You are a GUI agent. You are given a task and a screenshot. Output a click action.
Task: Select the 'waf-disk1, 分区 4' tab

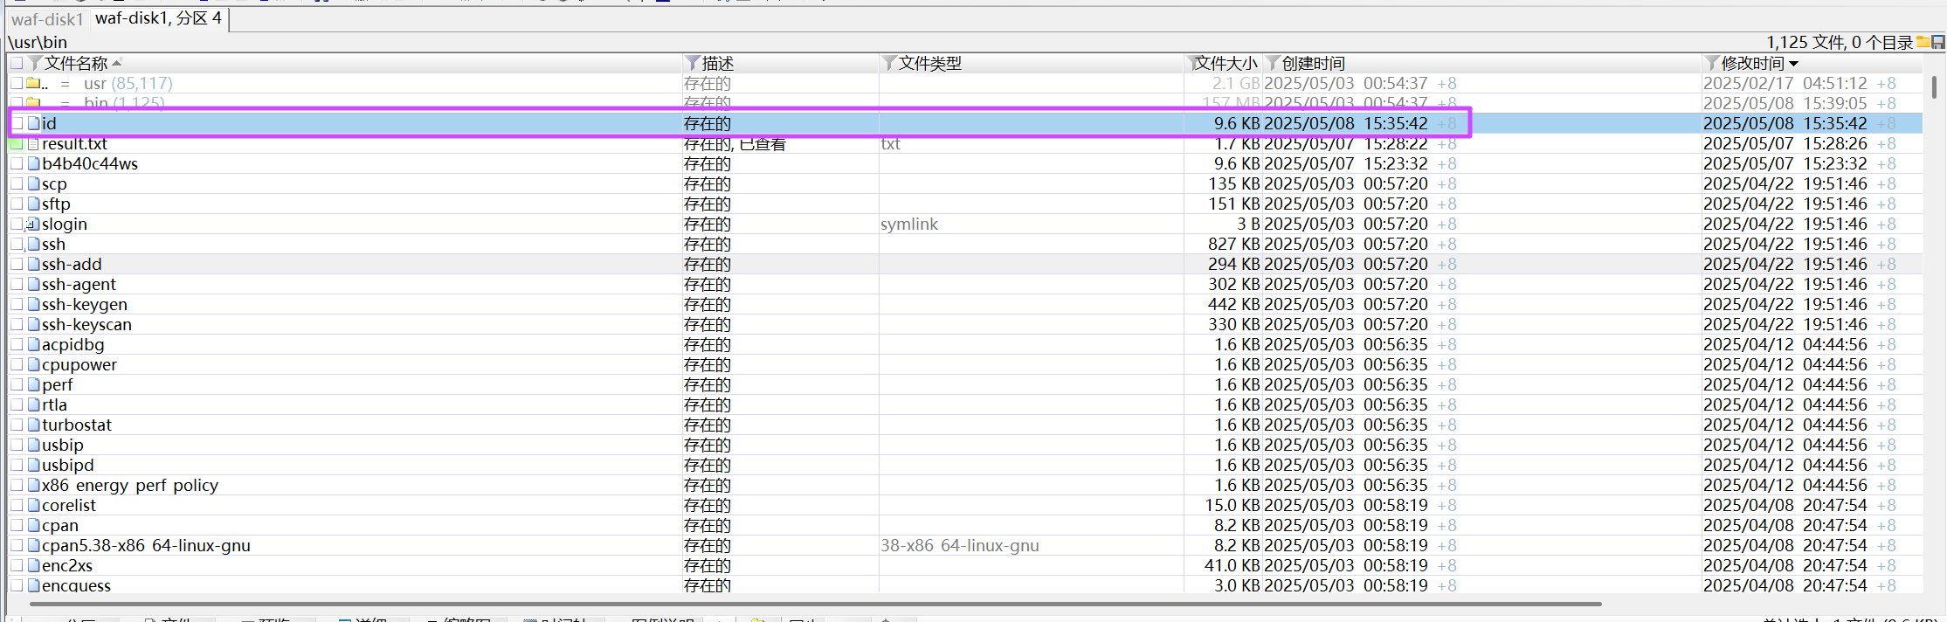tap(158, 18)
